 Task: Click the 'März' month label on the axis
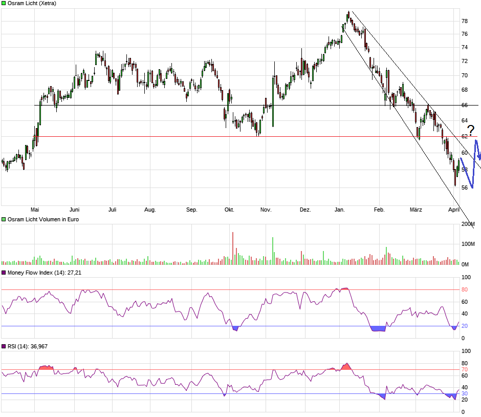click(x=416, y=210)
